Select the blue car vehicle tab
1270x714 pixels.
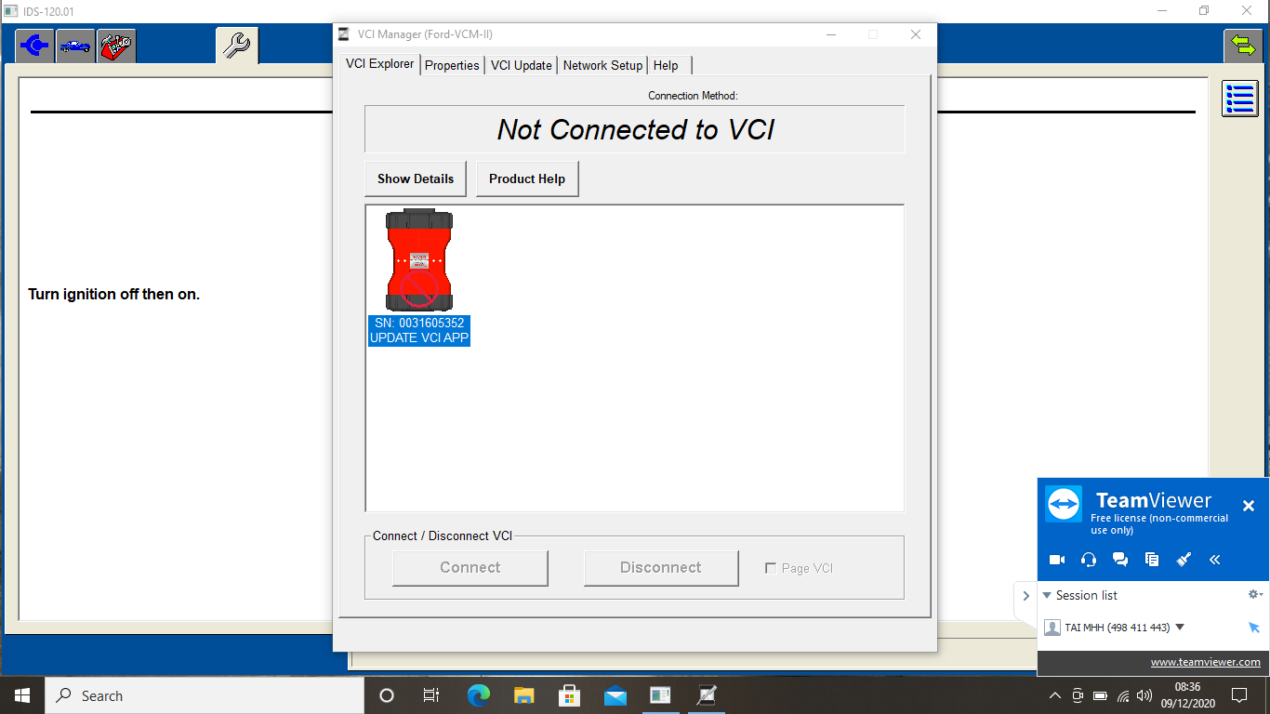click(75, 45)
